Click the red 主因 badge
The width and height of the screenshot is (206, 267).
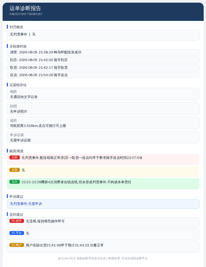coord(14,158)
